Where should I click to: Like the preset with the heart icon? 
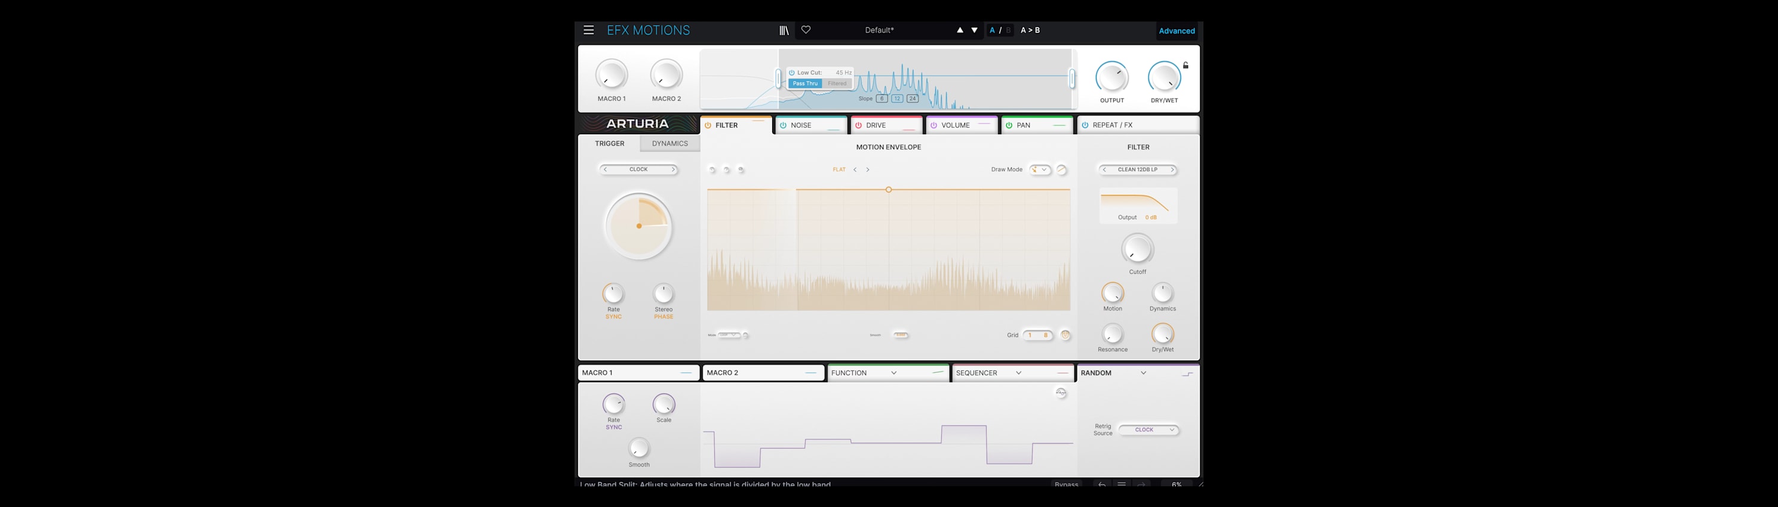[x=806, y=30]
